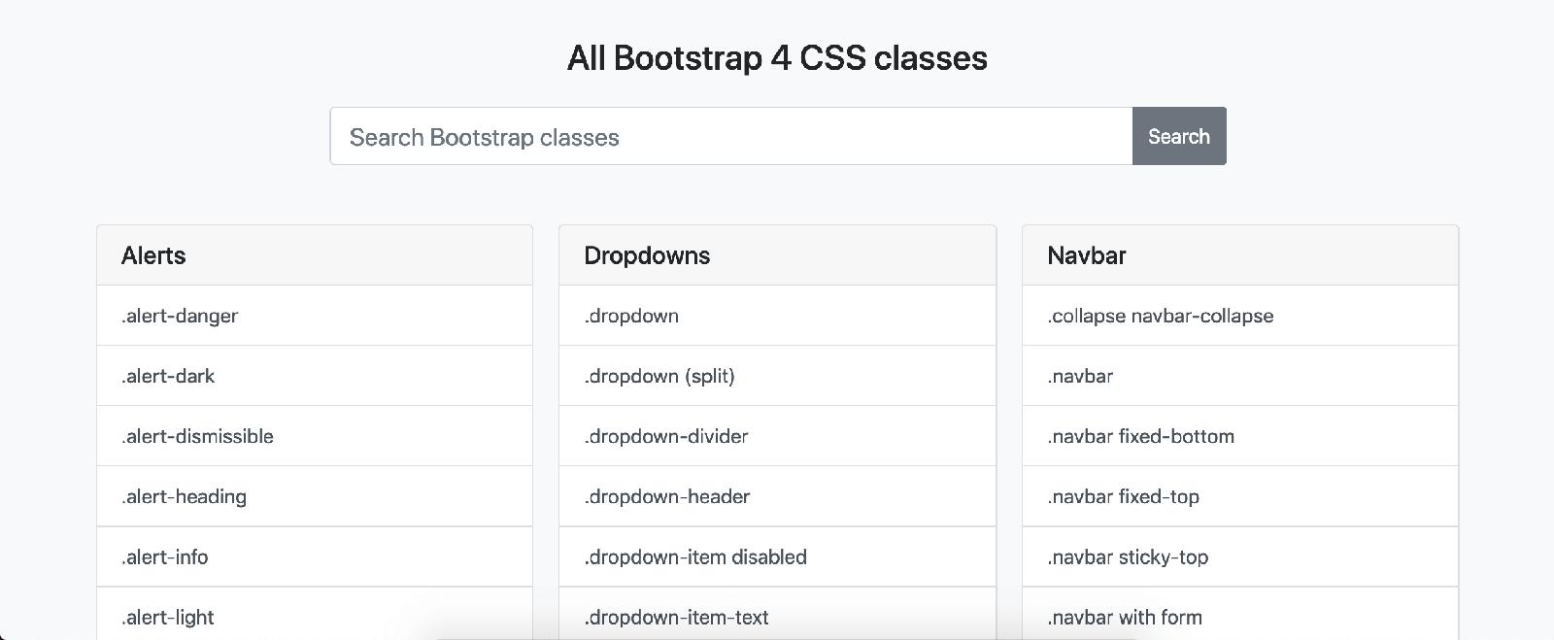Viewport: 1554px width, 640px height.
Task: Click the .navbar with form row
Action: (1240, 614)
